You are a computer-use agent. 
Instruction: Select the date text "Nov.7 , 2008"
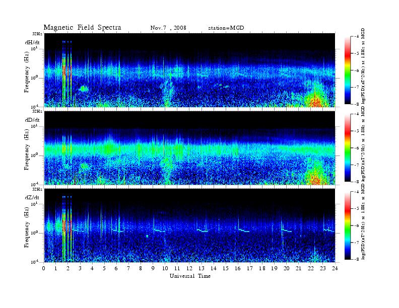[168, 28]
